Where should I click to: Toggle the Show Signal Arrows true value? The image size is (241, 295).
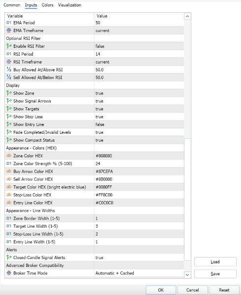(x=139, y=101)
